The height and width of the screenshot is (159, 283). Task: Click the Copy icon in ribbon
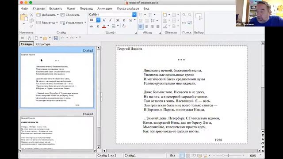coord(31,21)
